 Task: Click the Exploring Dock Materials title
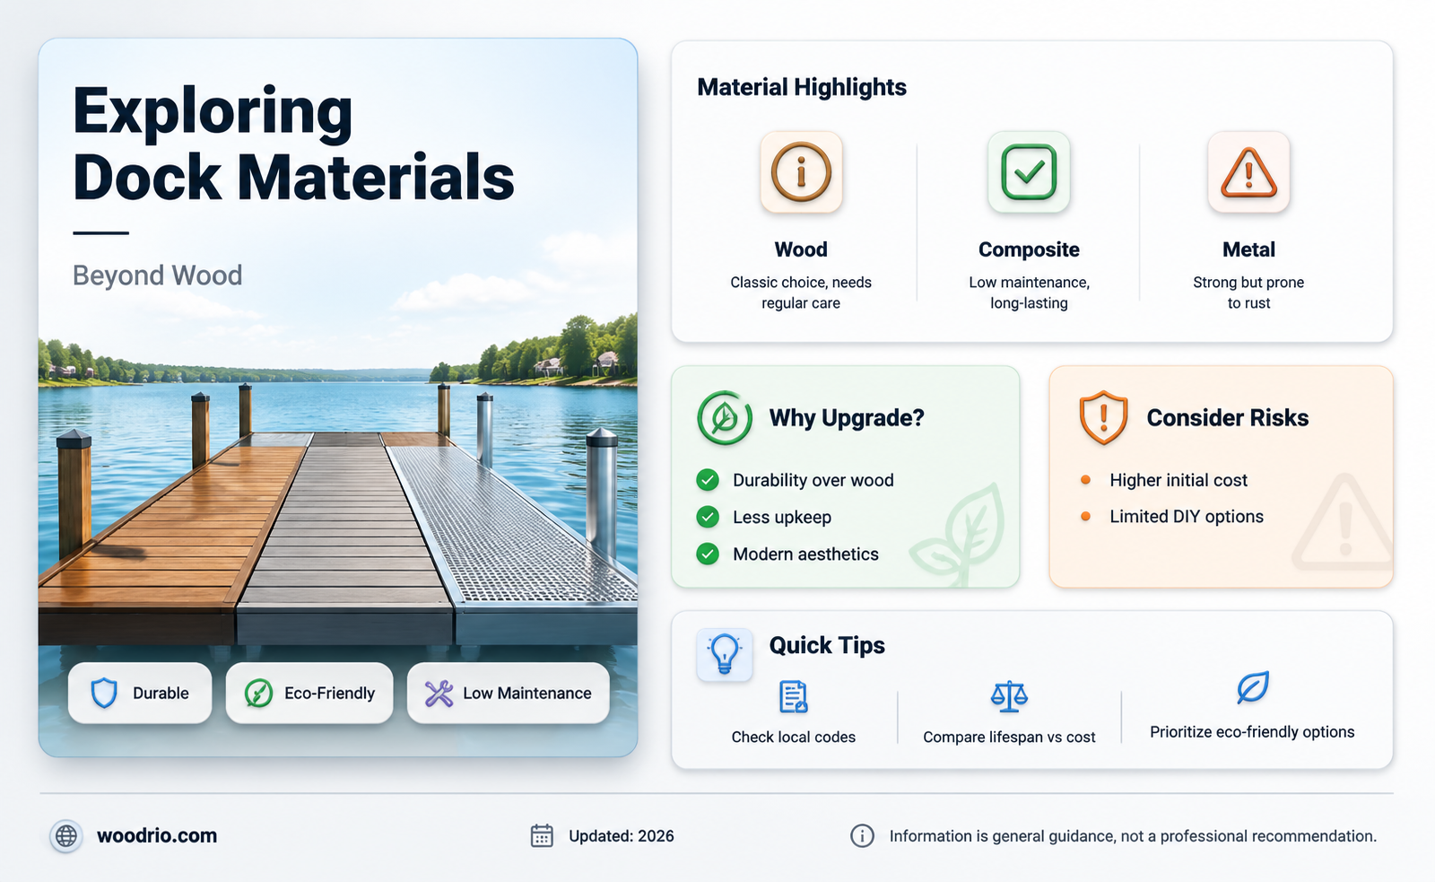coord(293,144)
